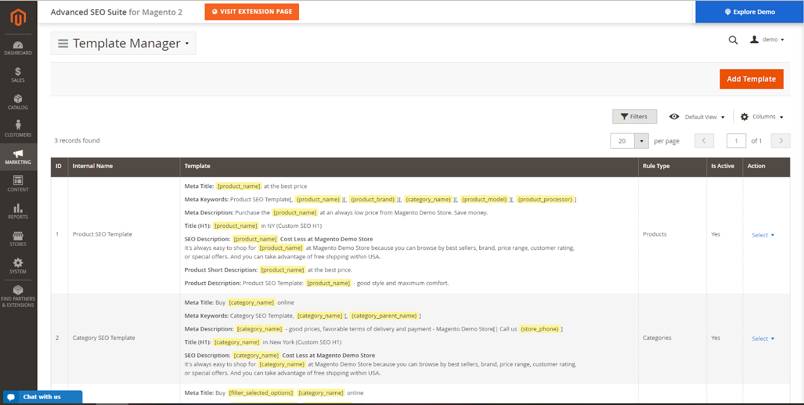
Task: Go to the next page arrow
Action: point(780,141)
